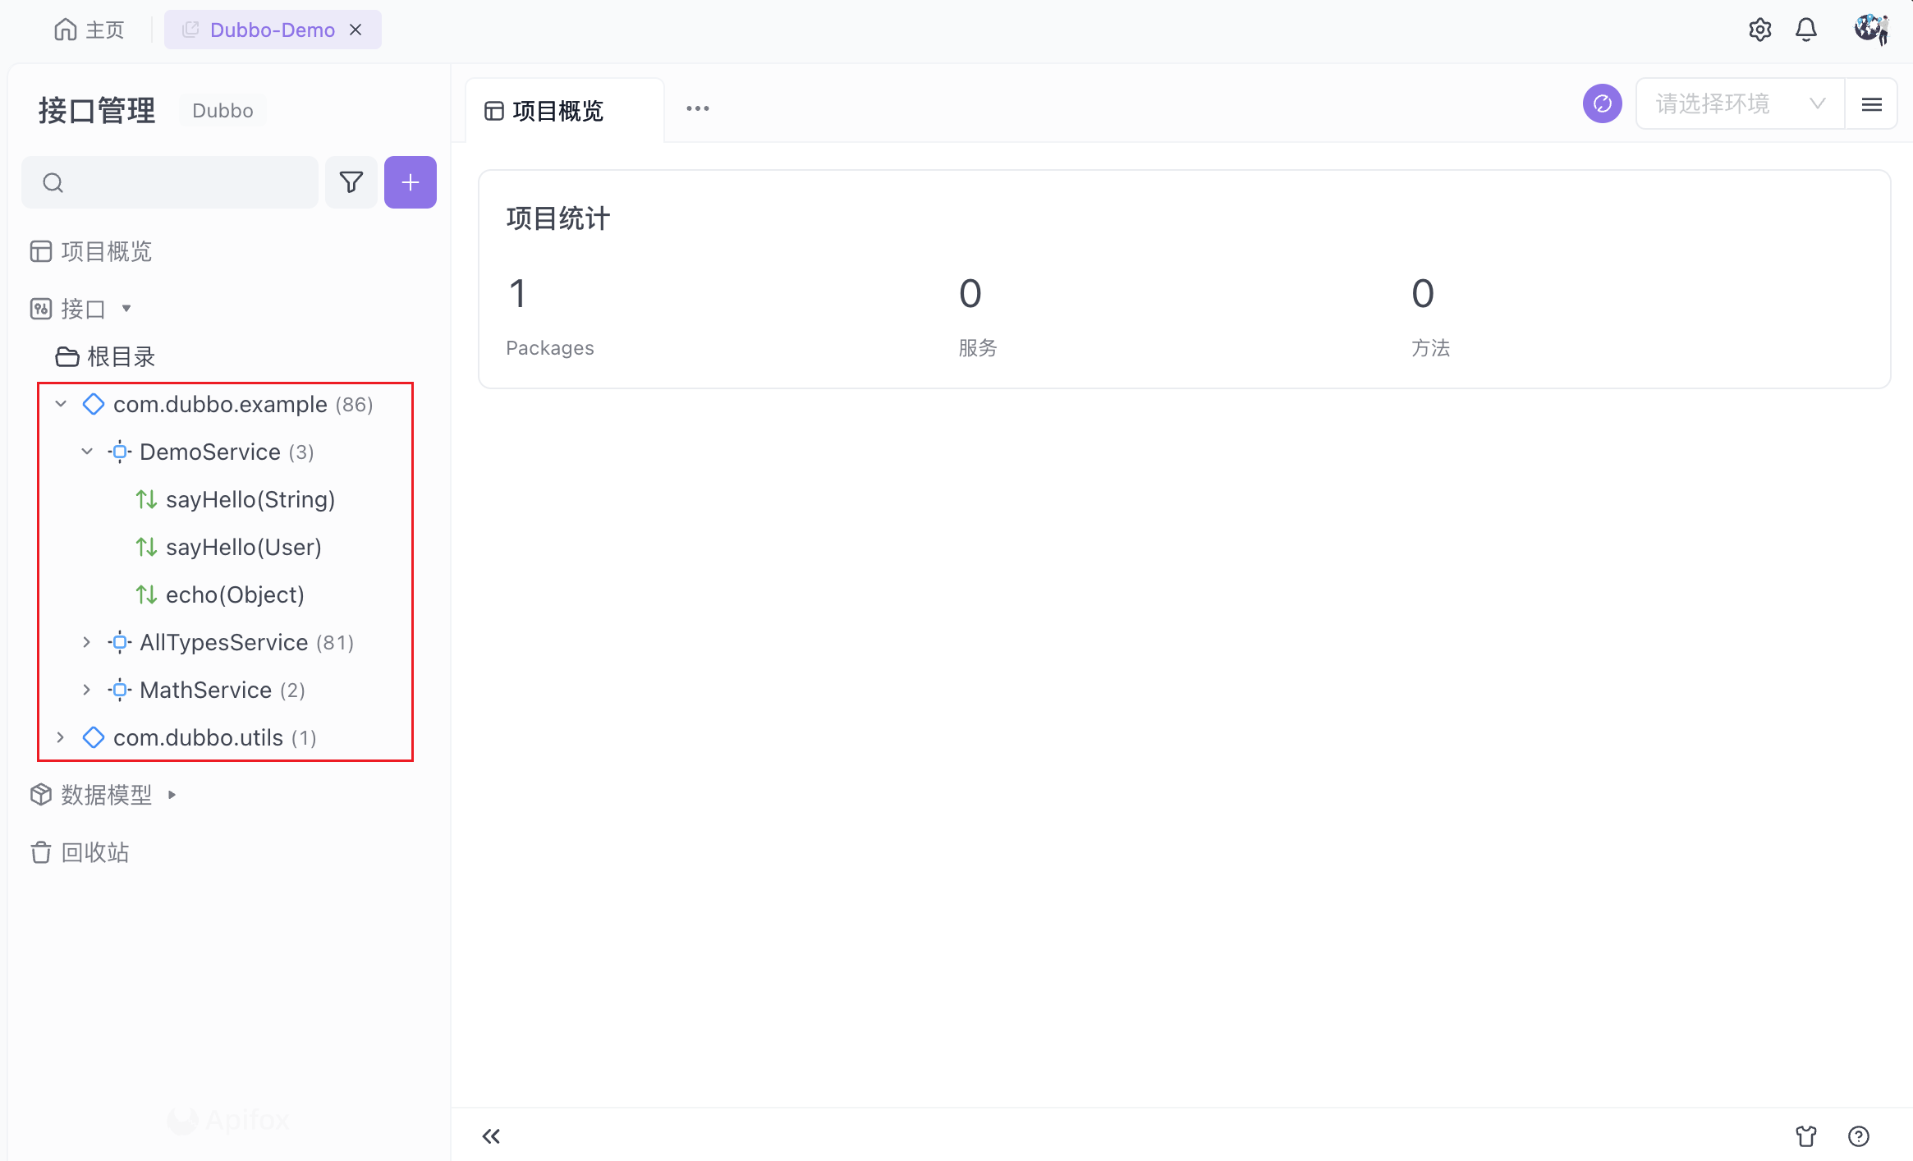
Task: Expand the AllTypesService node
Action: point(87,642)
